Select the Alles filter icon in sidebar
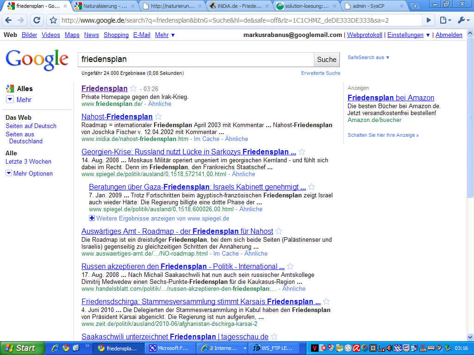Screen dimensions: 474x355 point(10,88)
